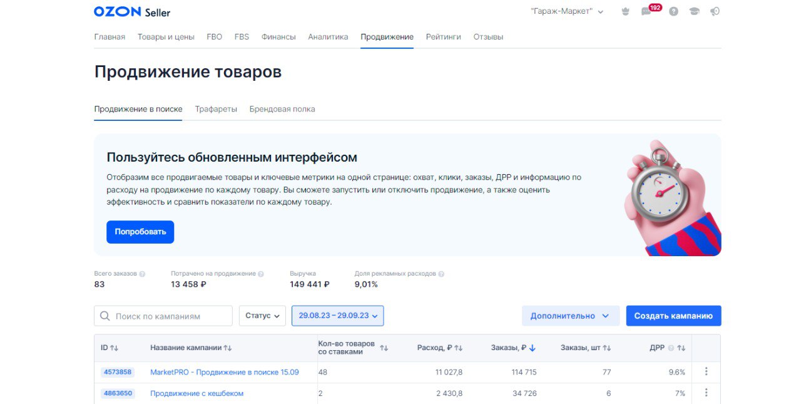Click the magnifier icon in campaign search
This screenshot has height=404, width=801.
pos(105,316)
